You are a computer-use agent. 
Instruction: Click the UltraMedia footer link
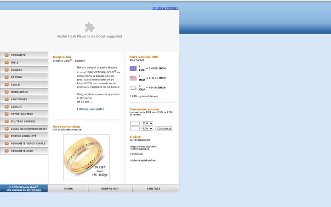(x=34, y=190)
